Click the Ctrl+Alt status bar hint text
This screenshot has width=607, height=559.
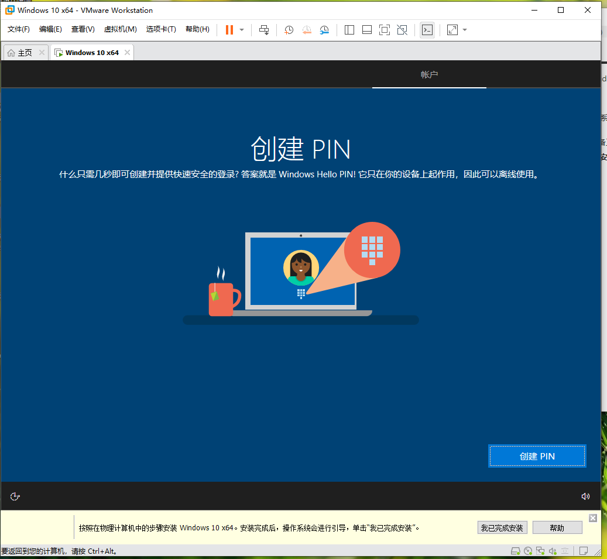pos(59,551)
